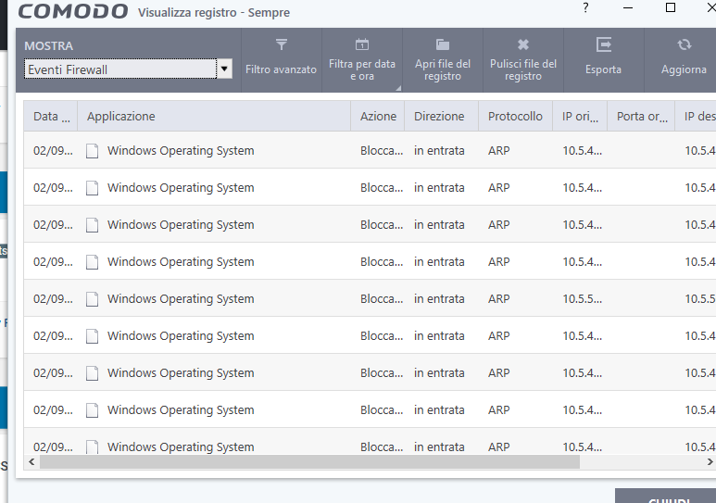The width and height of the screenshot is (716, 503).
Task: Expand the Filtra per data e ora corner arrow
Action: [x=397, y=88]
